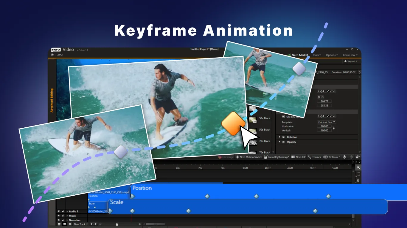Click the timeline zoom out minus

pyautogui.click(x=100, y=224)
